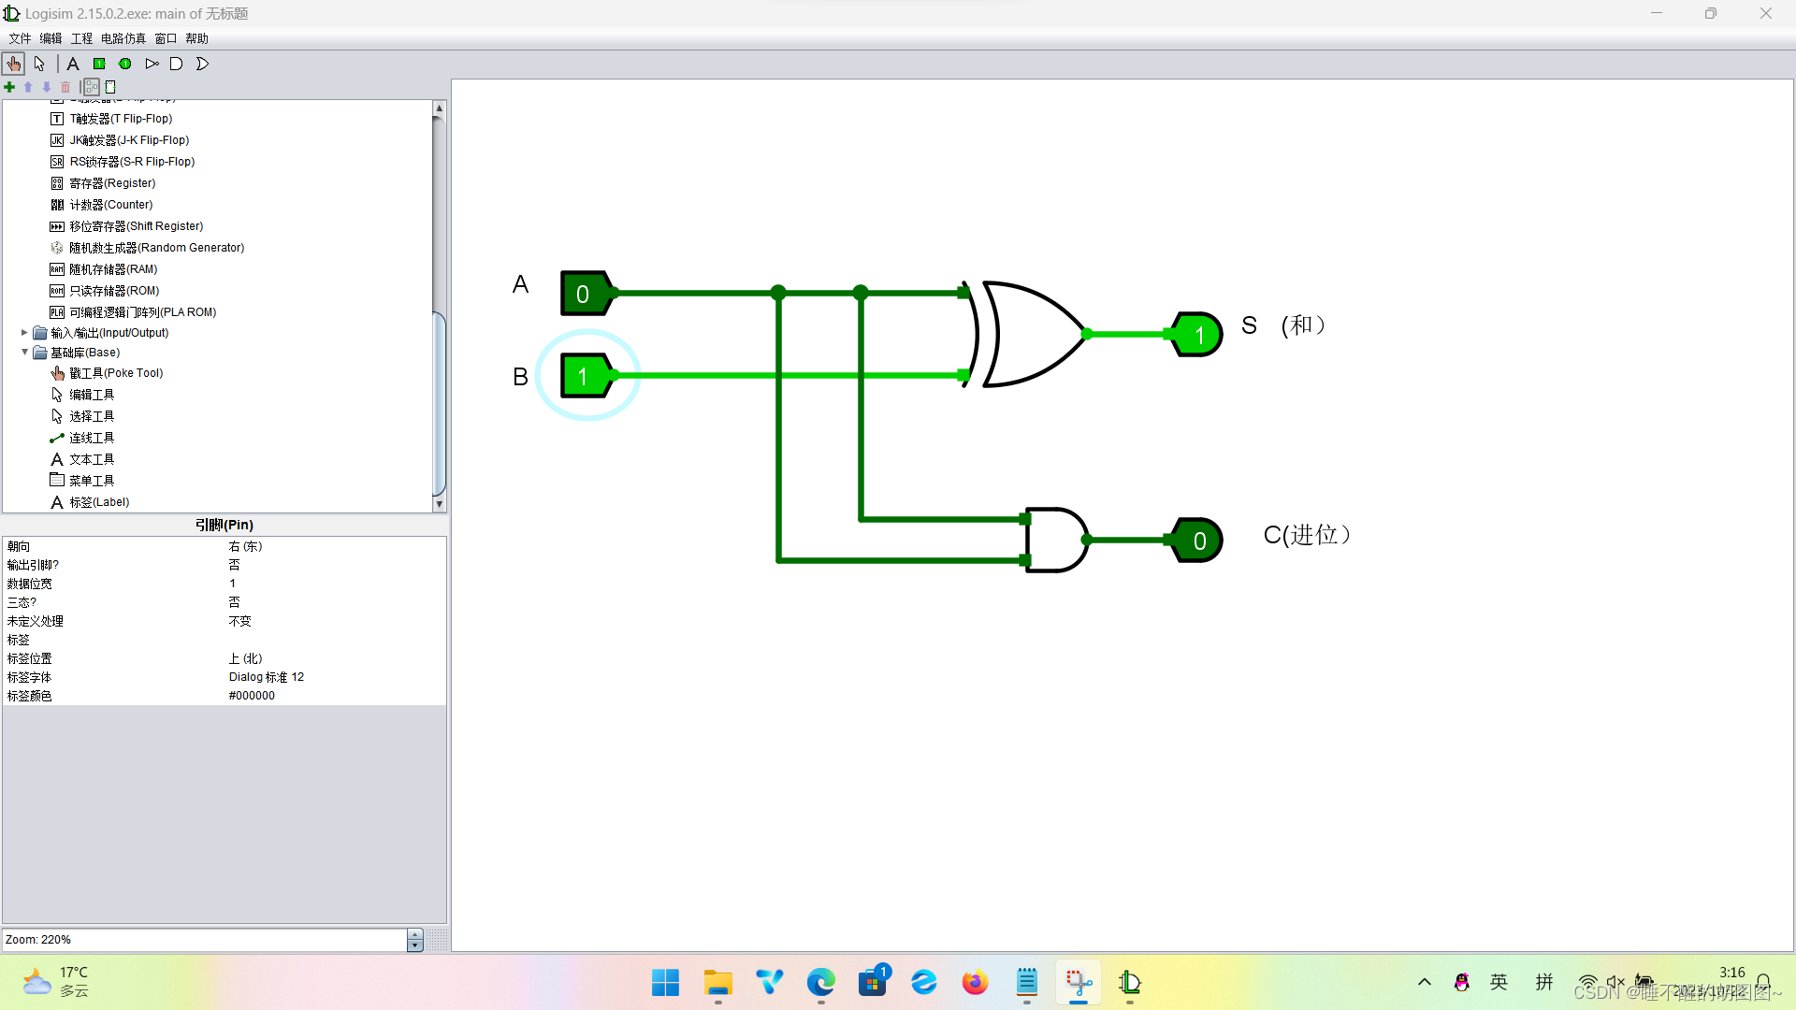This screenshot has width=1796, height=1010.
Task: Select the output pin tool in the toolbar
Action: [124, 64]
